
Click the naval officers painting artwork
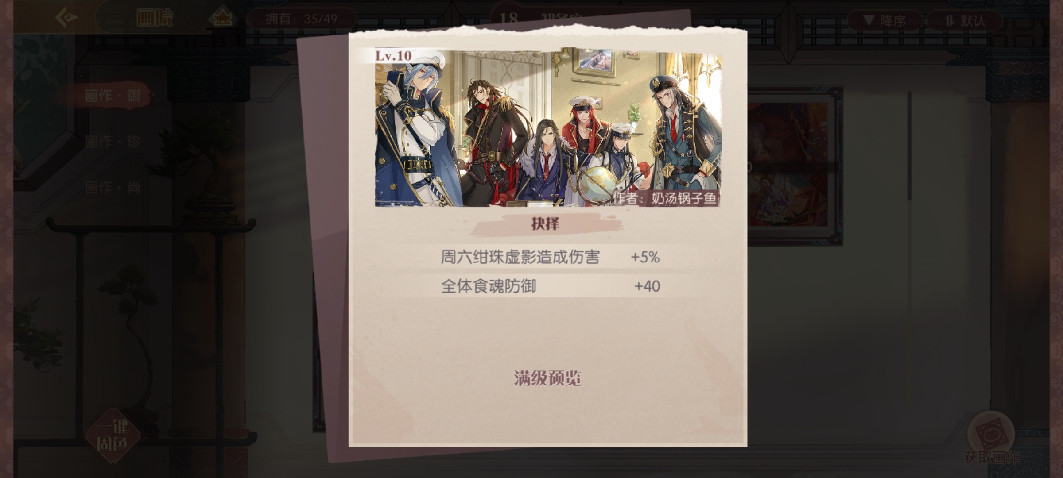click(548, 127)
